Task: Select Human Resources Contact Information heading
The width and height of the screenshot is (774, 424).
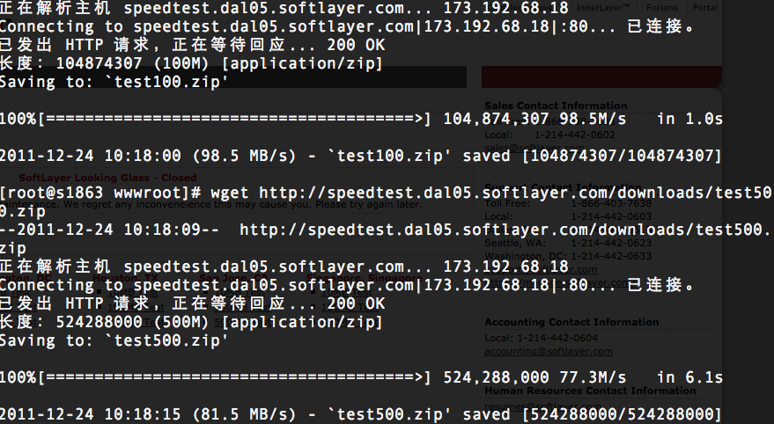Action: (590, 391)
